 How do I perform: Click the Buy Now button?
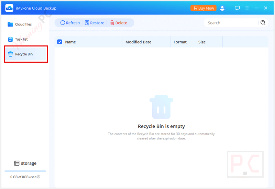coord(203,8)
